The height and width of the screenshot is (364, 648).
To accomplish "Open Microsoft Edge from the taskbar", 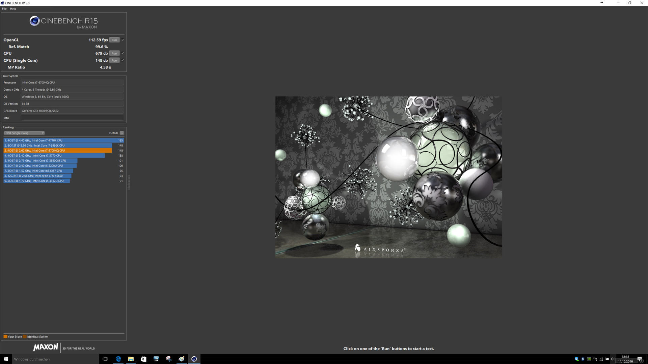I will tap(118, 359).
